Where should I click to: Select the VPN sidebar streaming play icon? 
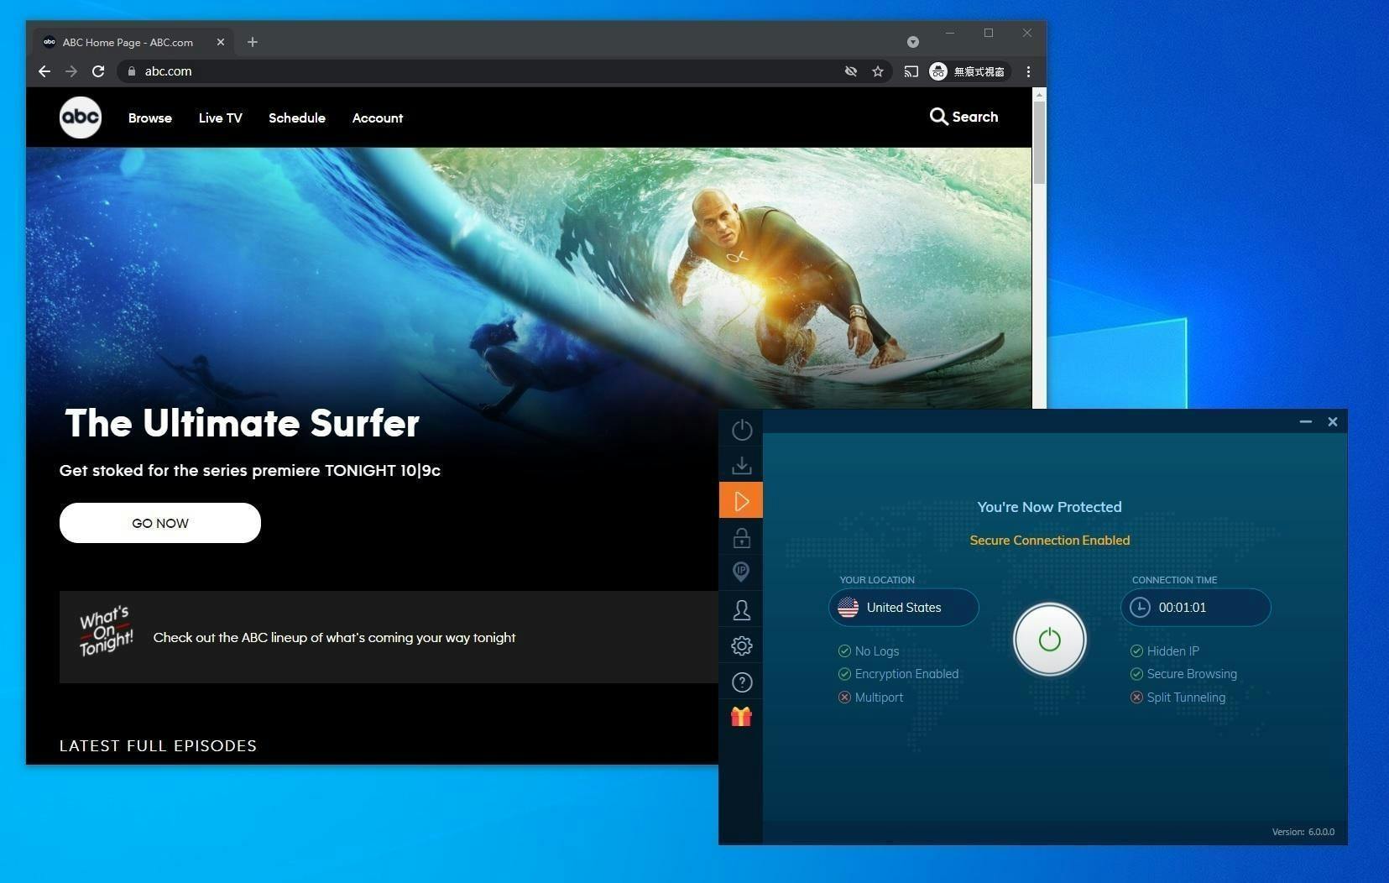pos(741,501)
